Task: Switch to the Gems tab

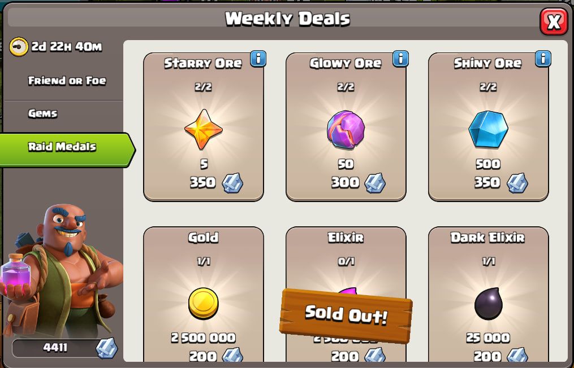Action: pos(43,113)
